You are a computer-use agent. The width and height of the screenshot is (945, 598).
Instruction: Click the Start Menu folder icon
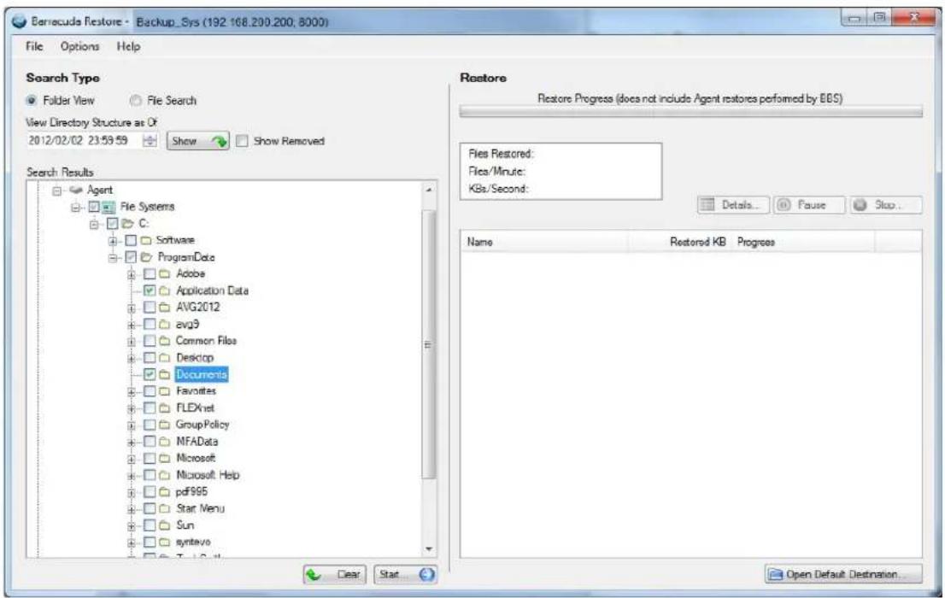pyautogui.click(x=165, y=509)
